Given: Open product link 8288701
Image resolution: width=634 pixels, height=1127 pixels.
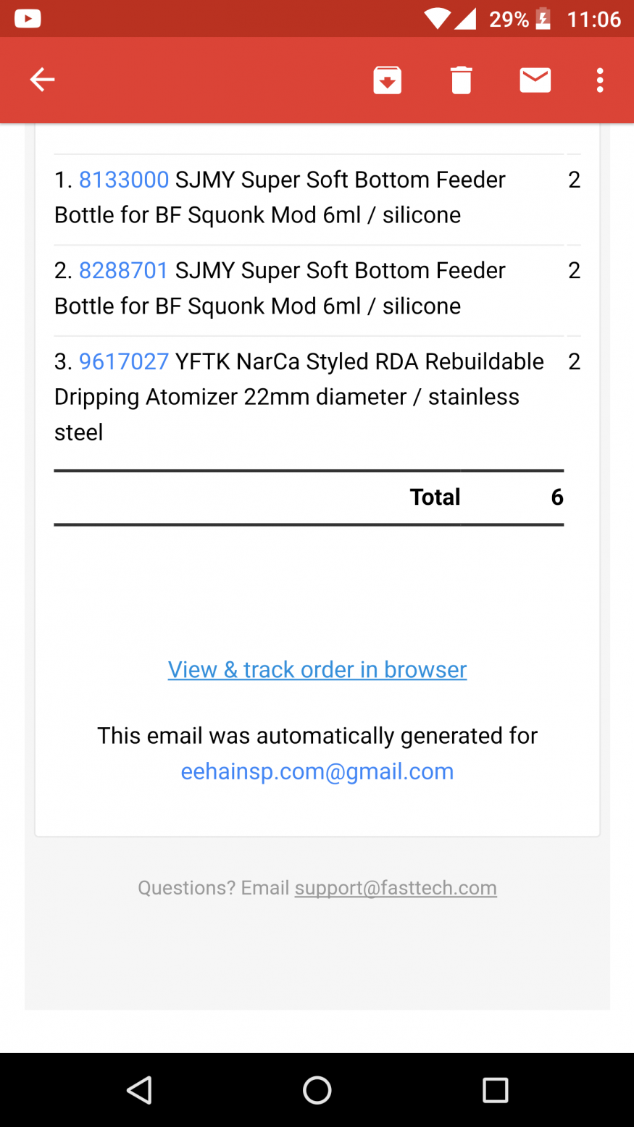Looking at the screenshot, I should coord(124,270).
